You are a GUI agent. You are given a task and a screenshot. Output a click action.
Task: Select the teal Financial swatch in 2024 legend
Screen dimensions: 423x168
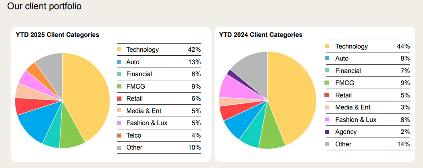(327, 71)
